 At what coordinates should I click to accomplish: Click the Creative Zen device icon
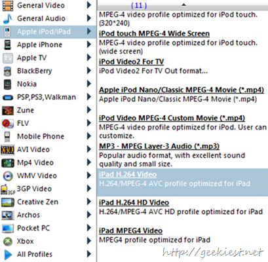pyautogui.click(x=8, y=202)
